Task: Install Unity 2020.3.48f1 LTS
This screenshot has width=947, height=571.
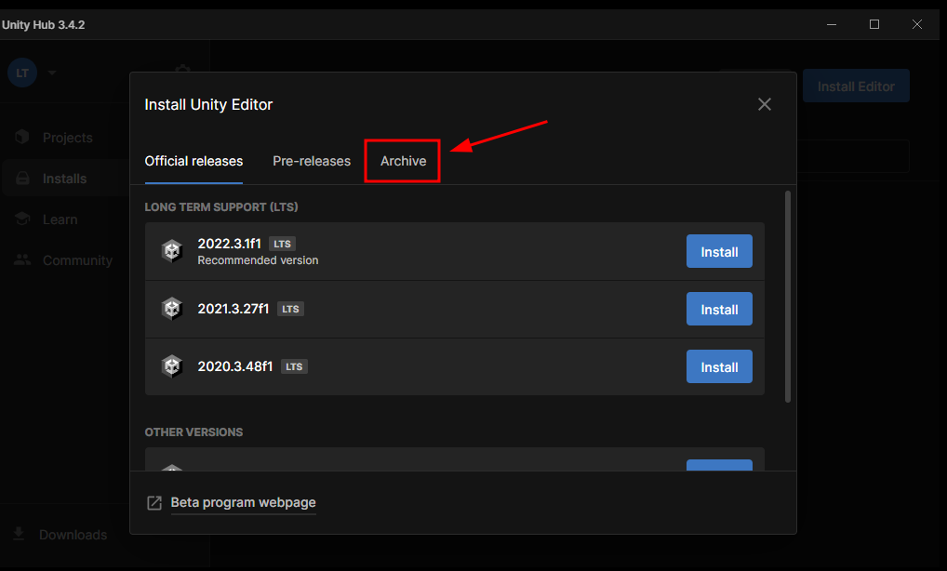Action: tap(719, 367)
